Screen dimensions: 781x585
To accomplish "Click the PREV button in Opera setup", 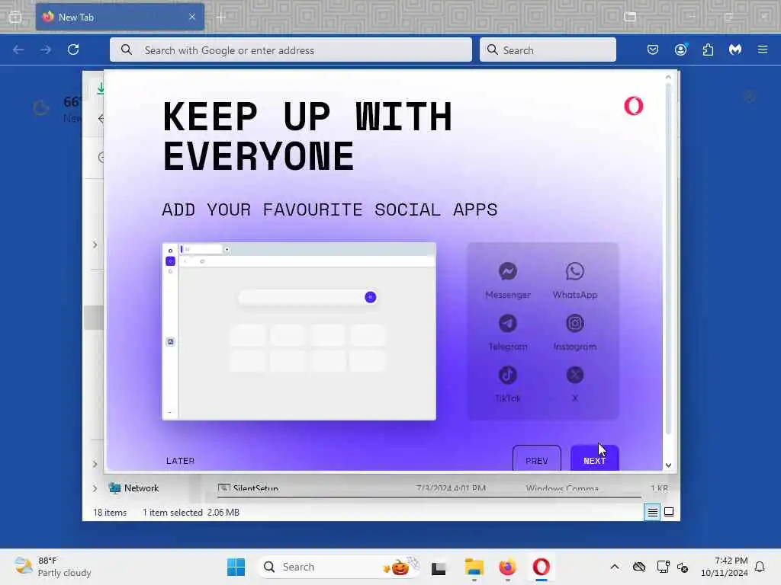I will coord(536,458).
